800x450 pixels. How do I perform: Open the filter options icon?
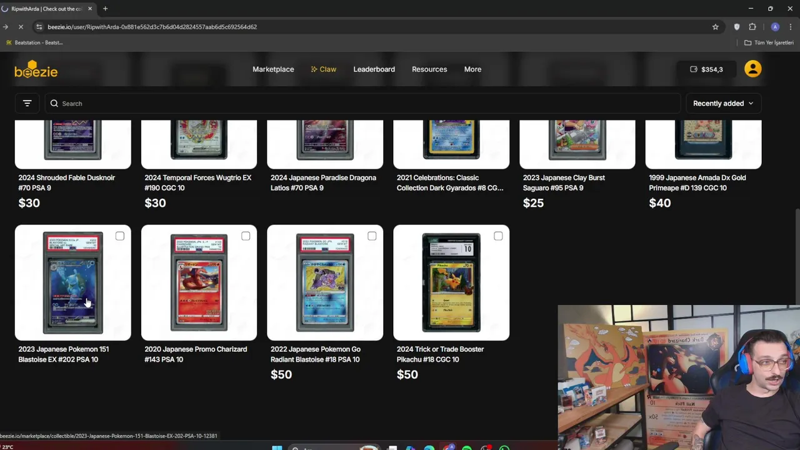pos(27,103)
